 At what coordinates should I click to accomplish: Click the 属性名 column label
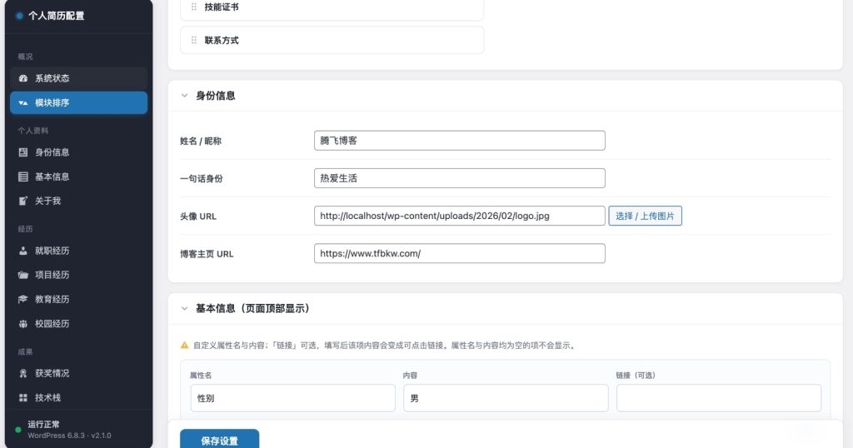click(201, 376)
